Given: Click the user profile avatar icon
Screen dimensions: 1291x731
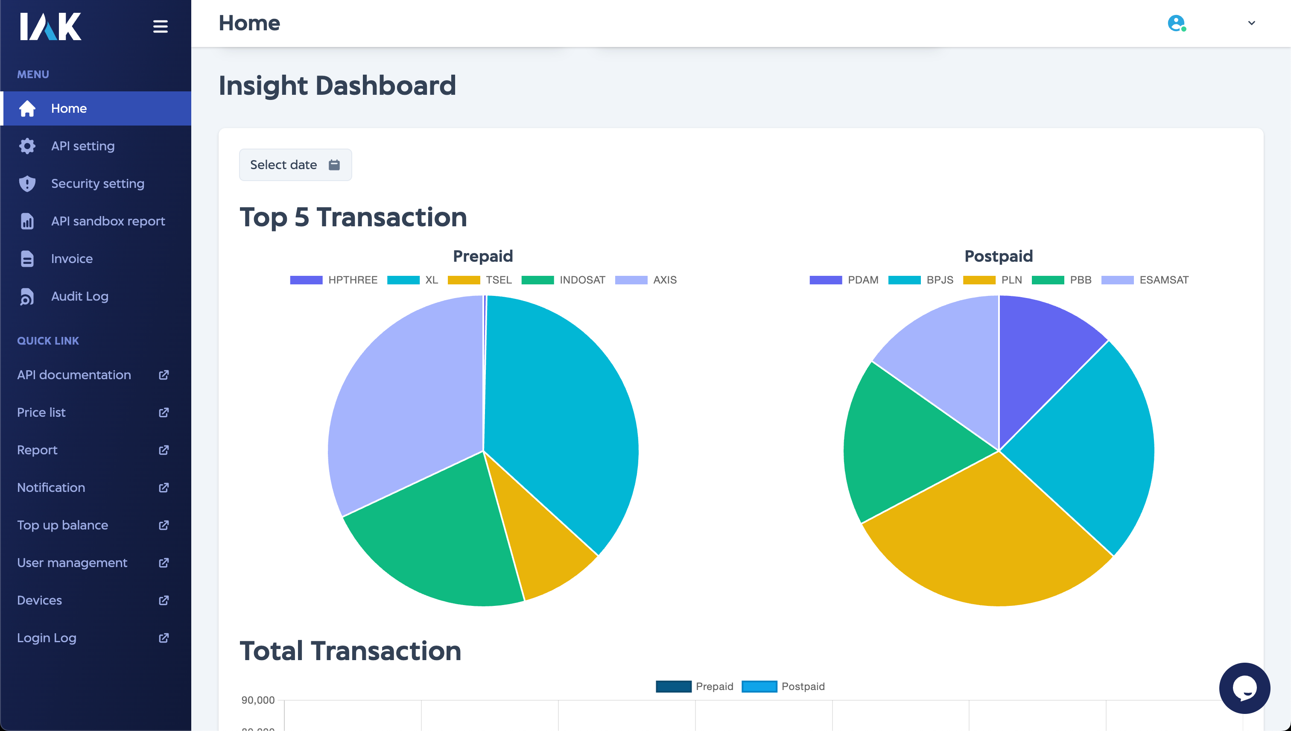Looking at the screenshot, I should 1177,23.
